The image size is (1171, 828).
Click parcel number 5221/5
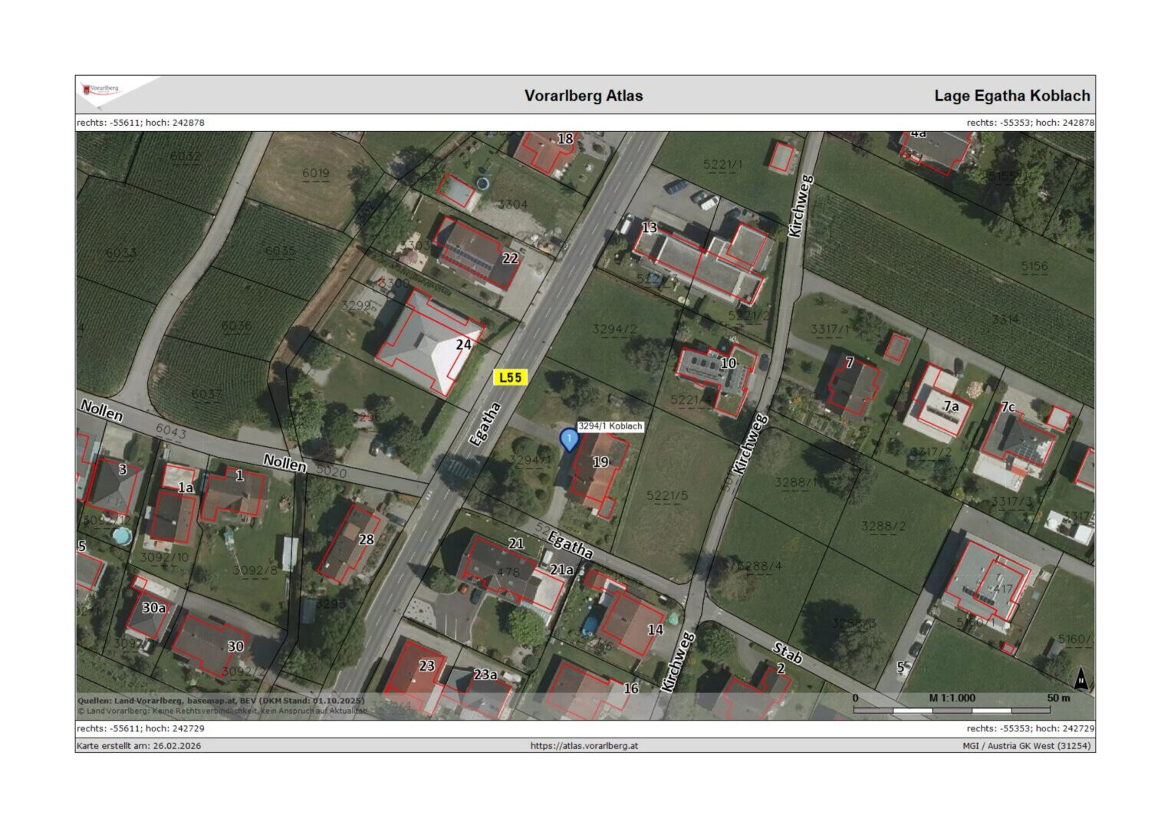(667, 496)
